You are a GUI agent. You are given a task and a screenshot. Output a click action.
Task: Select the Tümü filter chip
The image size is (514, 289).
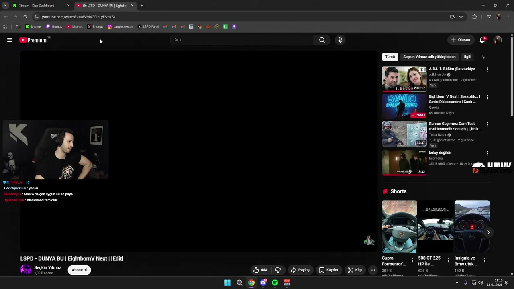coord(390,57)
